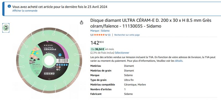The height and width of the screenshot is (100, 221).
Task: Click the barcode on the disc label
Action: tap(63, 61)
